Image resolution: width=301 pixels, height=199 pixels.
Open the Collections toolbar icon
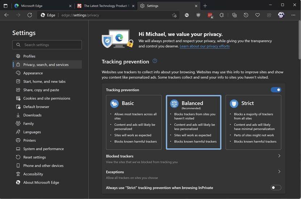234,15
